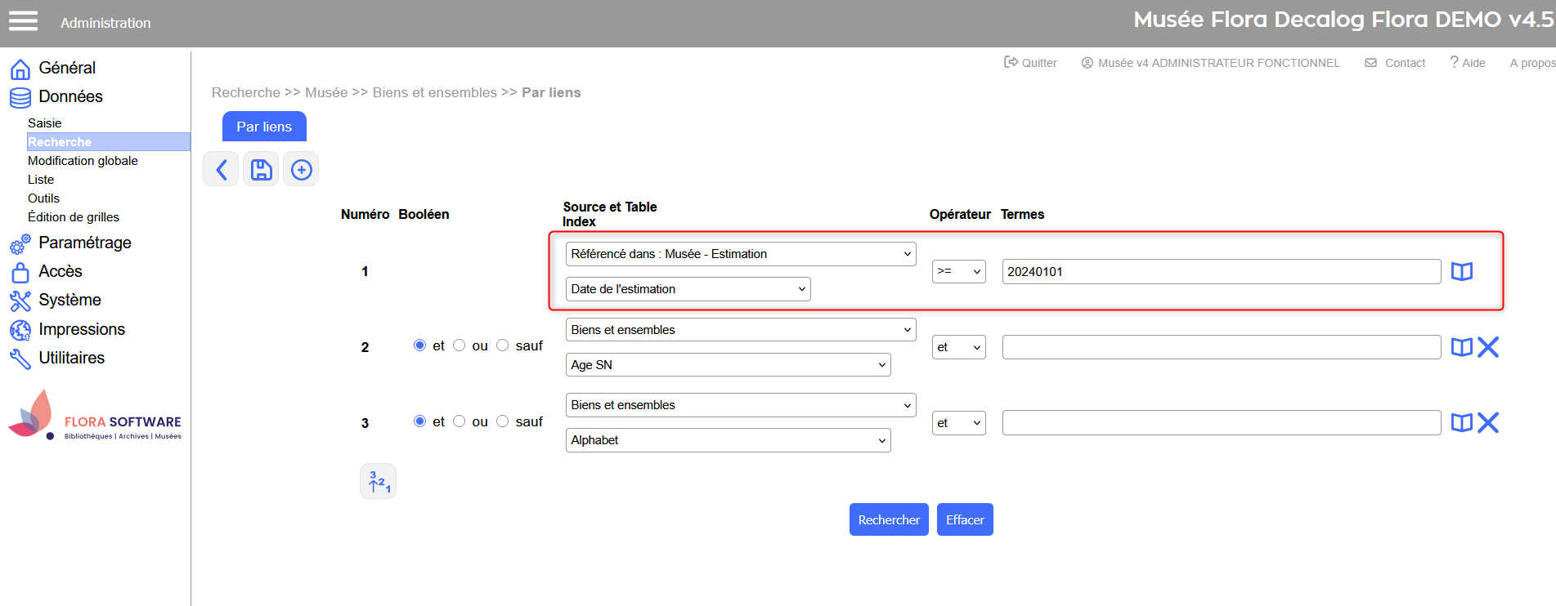Viewport: 1556px width, 606px height.
Task: Expand the 'Référencé dans : Musée - Estimation' dropdown
Action: coord(740,254)
